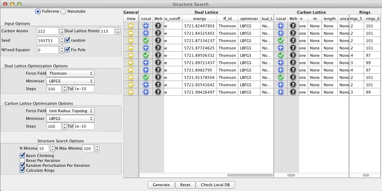Click the Generate button
The image size is (382, 191).
[161, 185]
